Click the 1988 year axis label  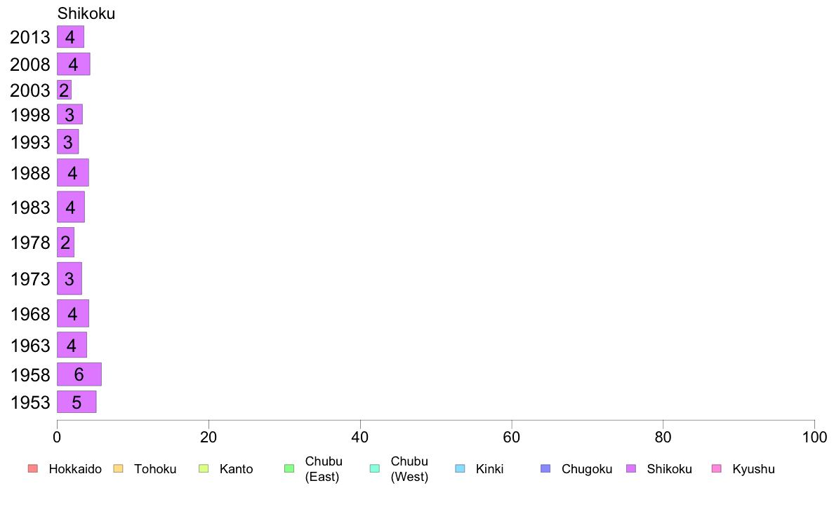(30, 173)
